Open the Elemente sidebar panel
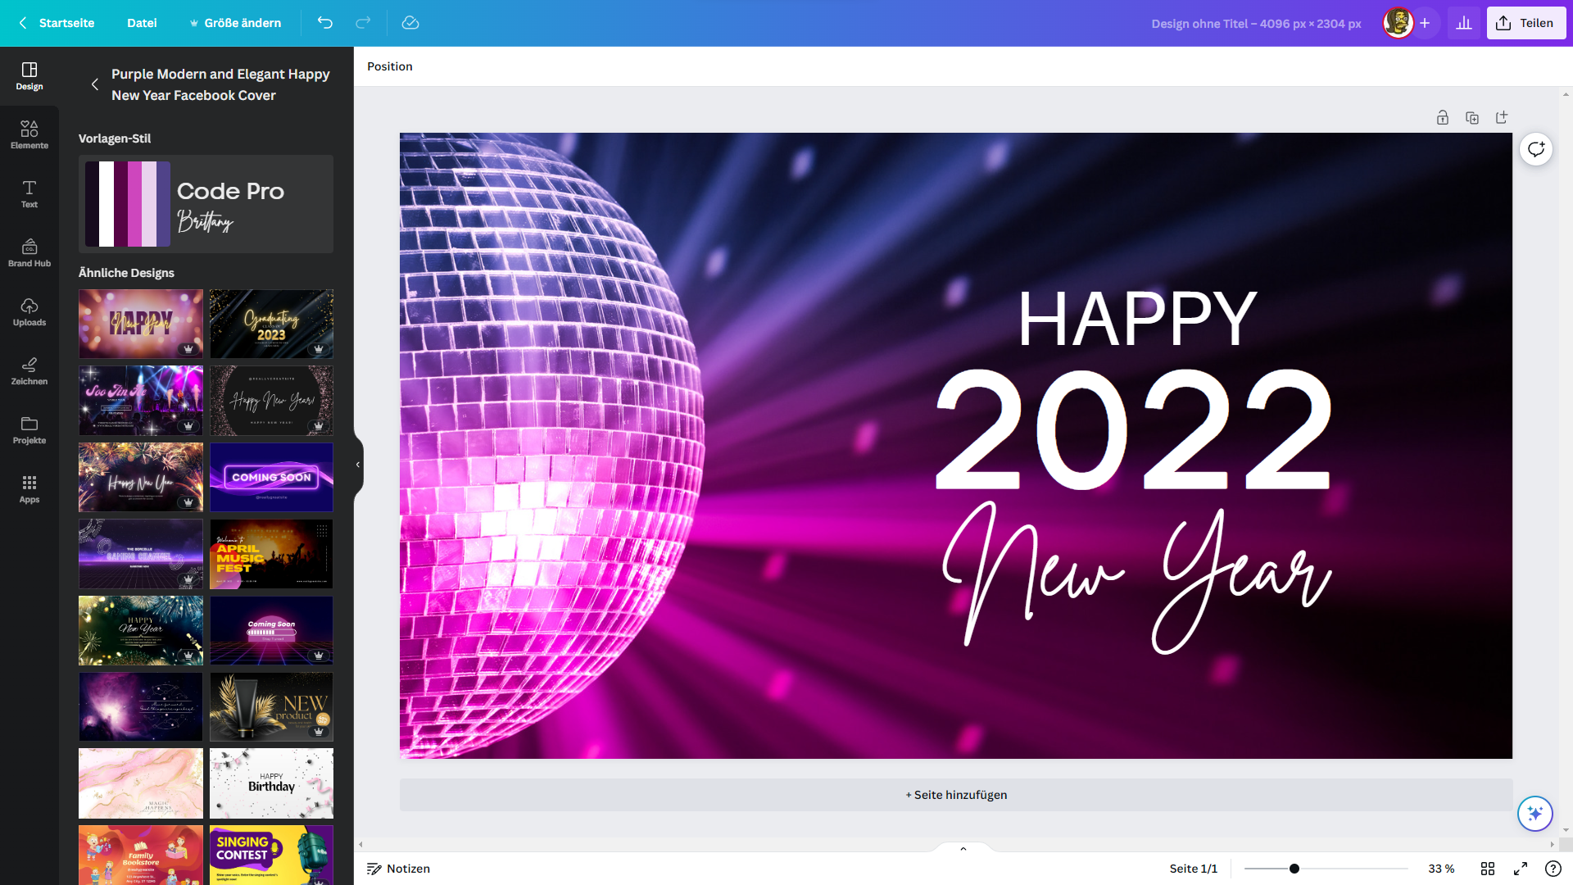This screenshot has height=885, width=1573. click(x=29, y=134)
